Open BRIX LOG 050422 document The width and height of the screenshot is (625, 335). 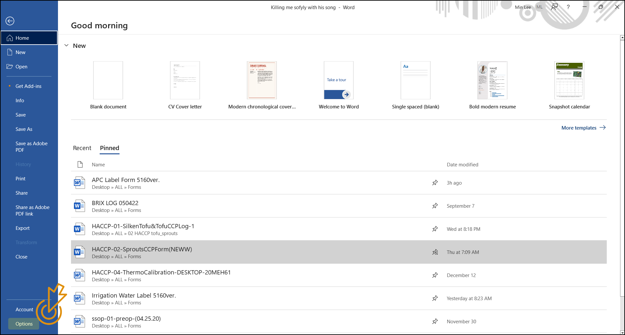339,206
